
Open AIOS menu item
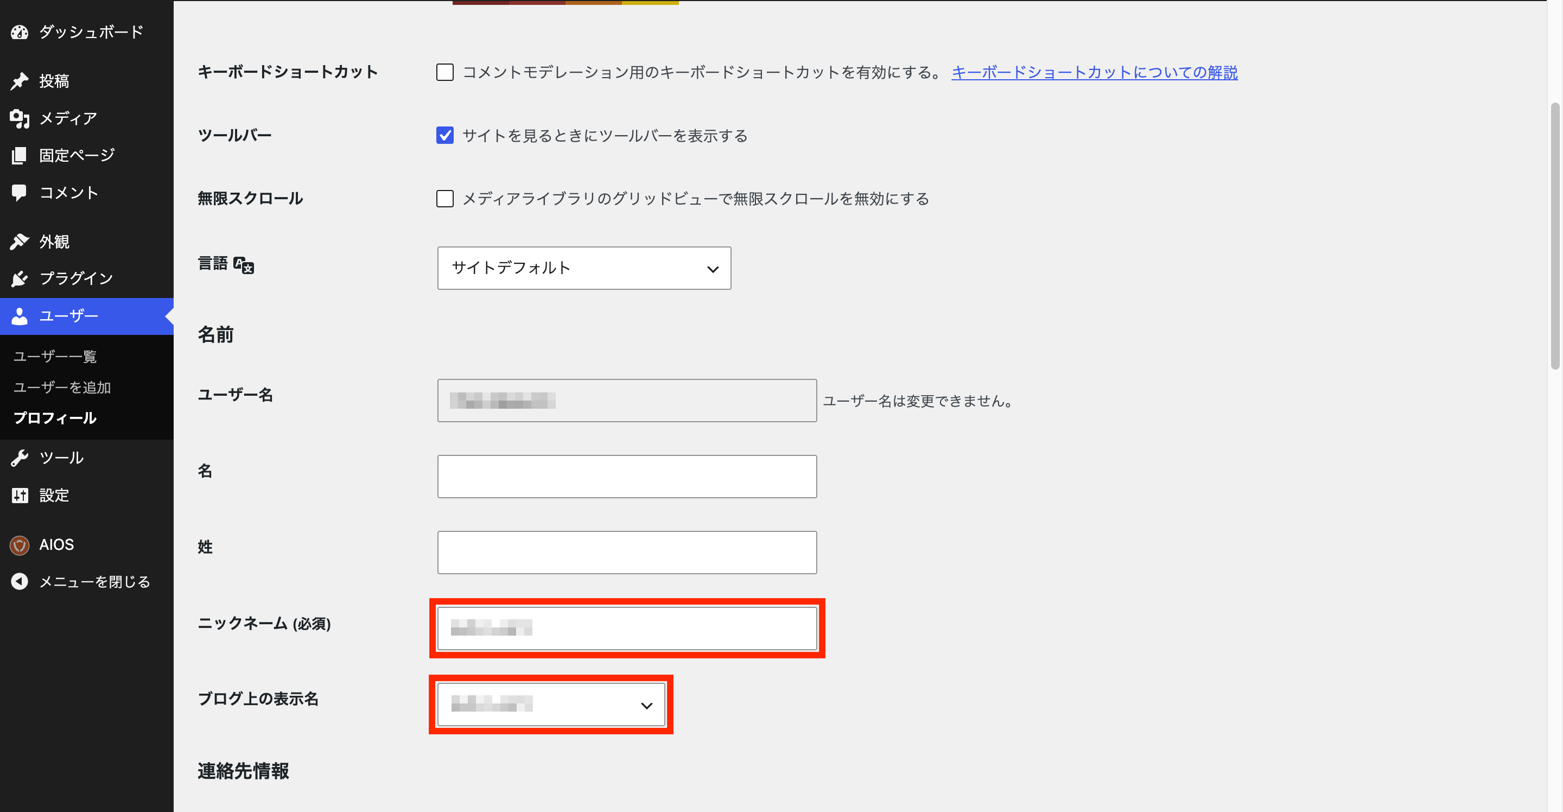[x=87, y=545]
